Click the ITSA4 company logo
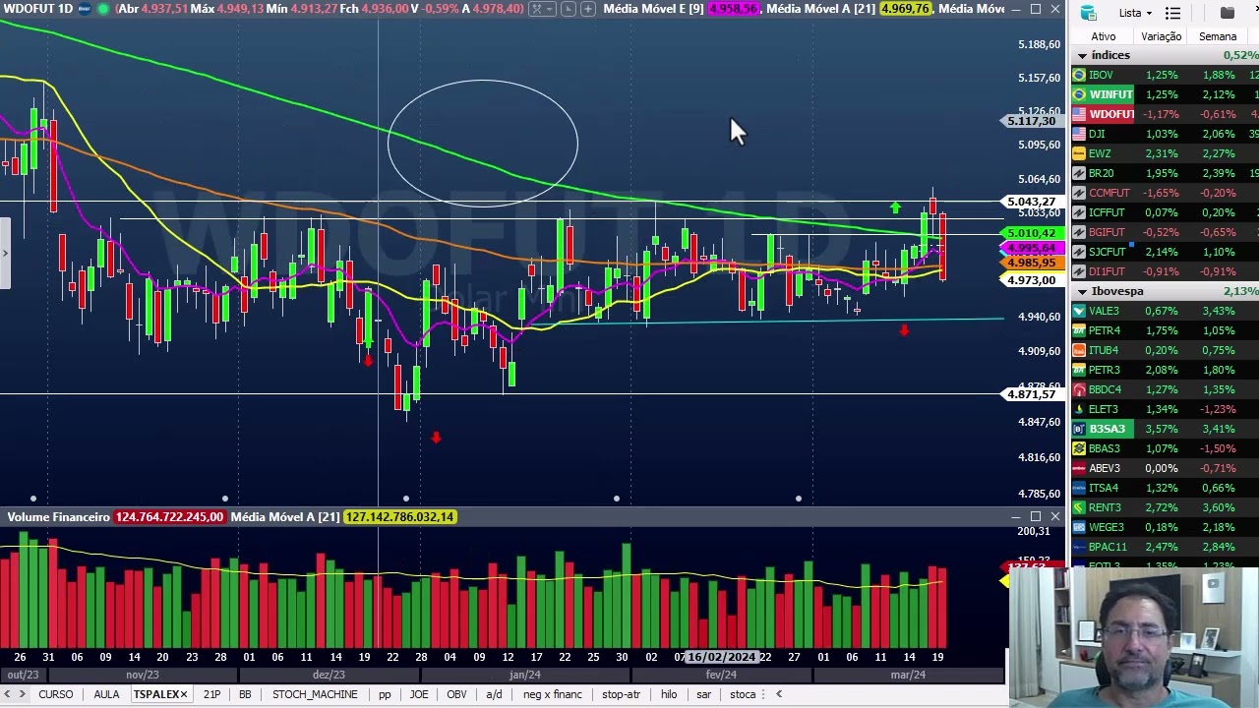The image size is (1259, 708). pos(1079,488)
